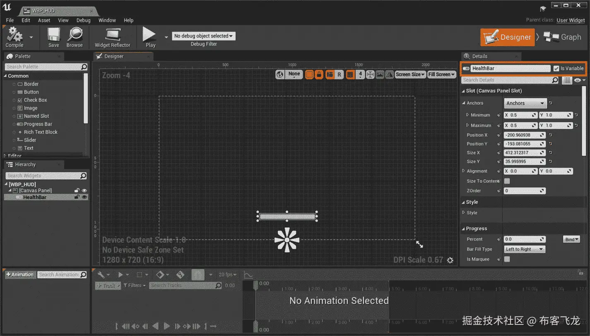Click the globe localization preview icon
This screenshot has width=590, height=336.
point(280,74)
